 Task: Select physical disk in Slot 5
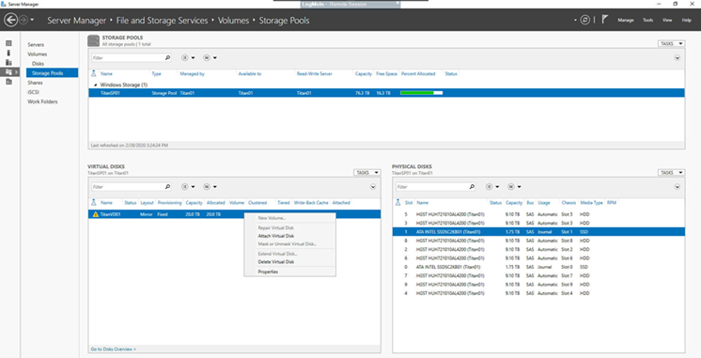coord(538,214)
